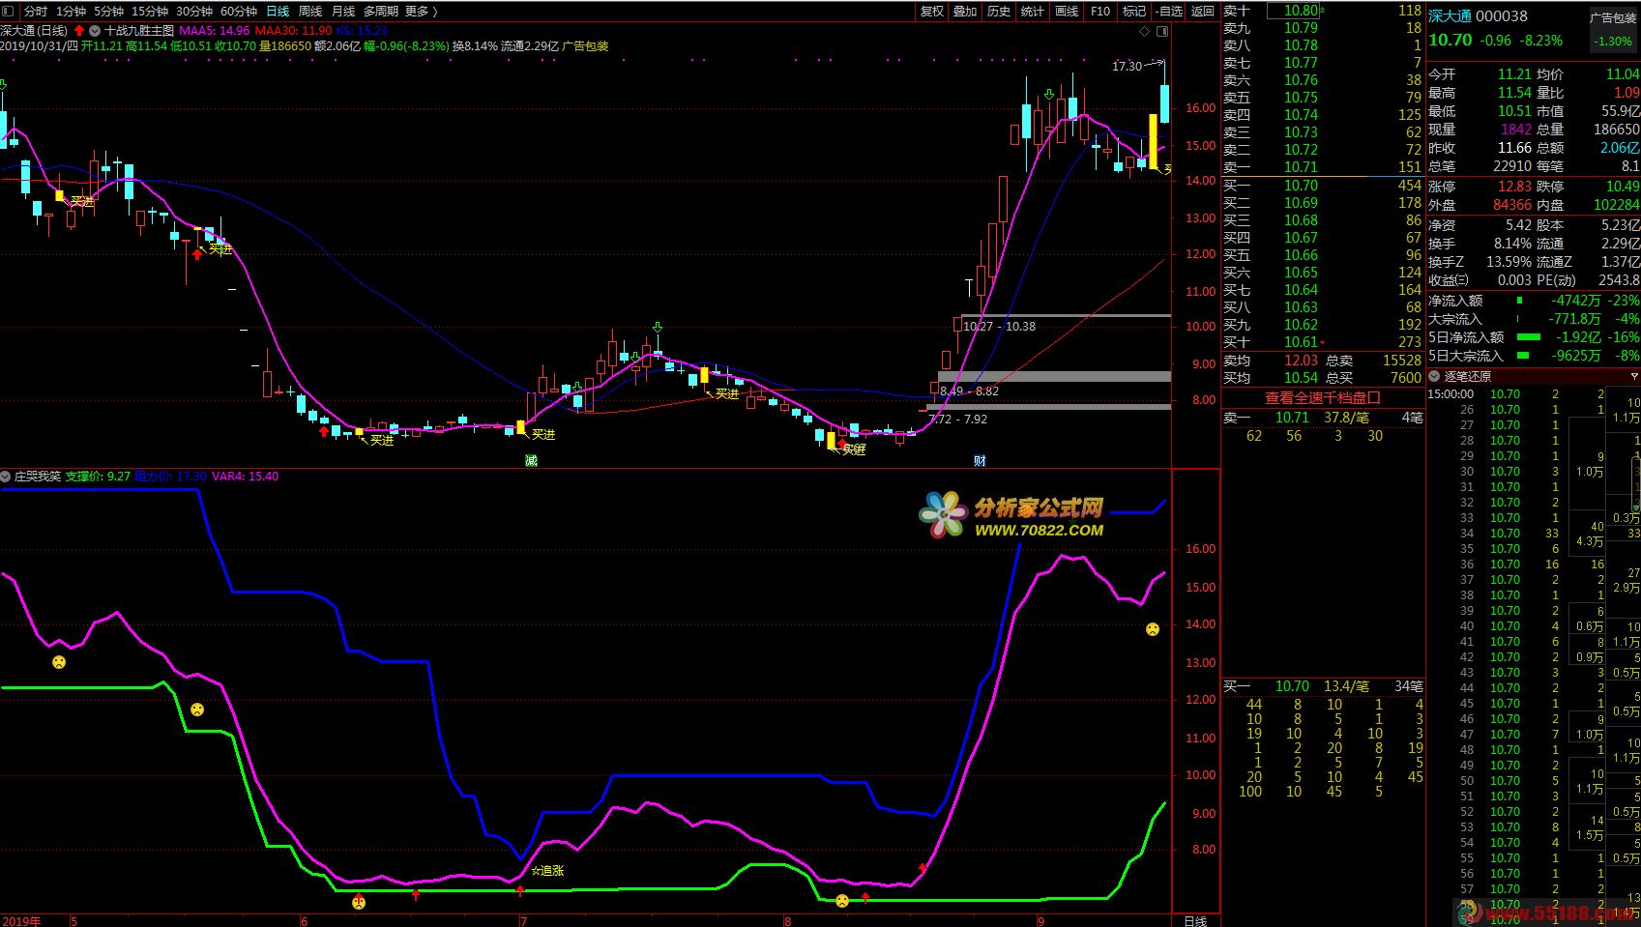Open the 庄哭我笑 indicator dropdown circle
The width and height of the screenshot is (1641, 927).
click(x=6, y=476)
